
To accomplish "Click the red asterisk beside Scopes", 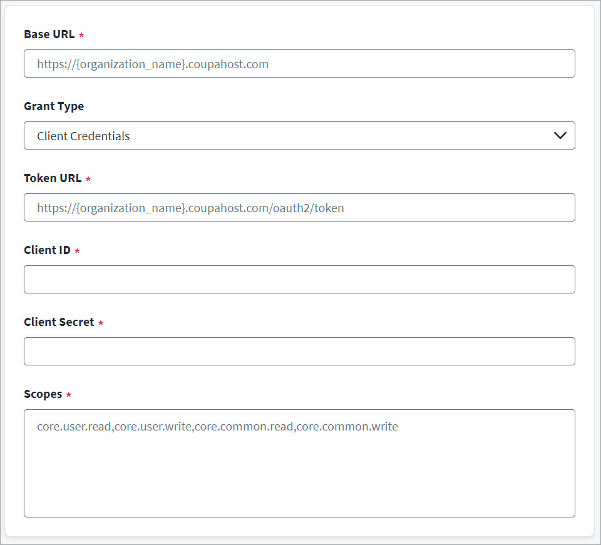I will (x=69, y=395).
